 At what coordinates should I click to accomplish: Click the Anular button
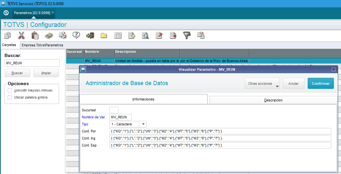[x=294, y=83]
